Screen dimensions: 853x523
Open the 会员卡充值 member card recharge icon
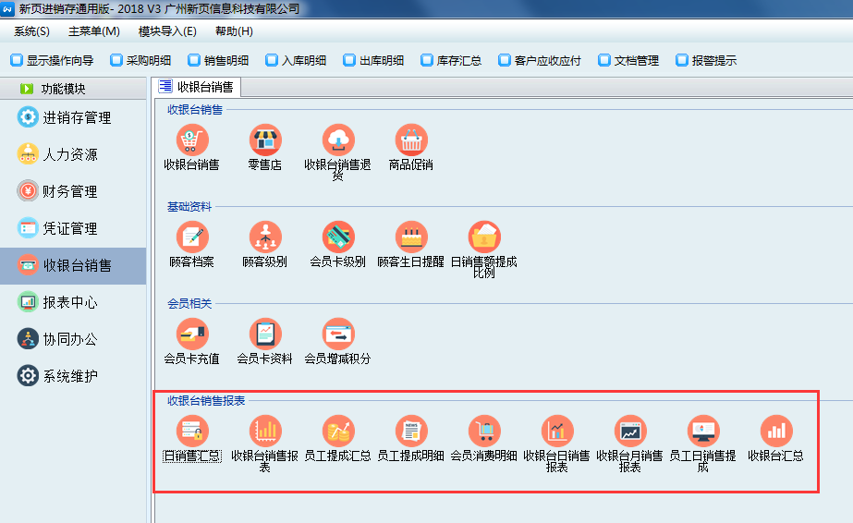192,334
